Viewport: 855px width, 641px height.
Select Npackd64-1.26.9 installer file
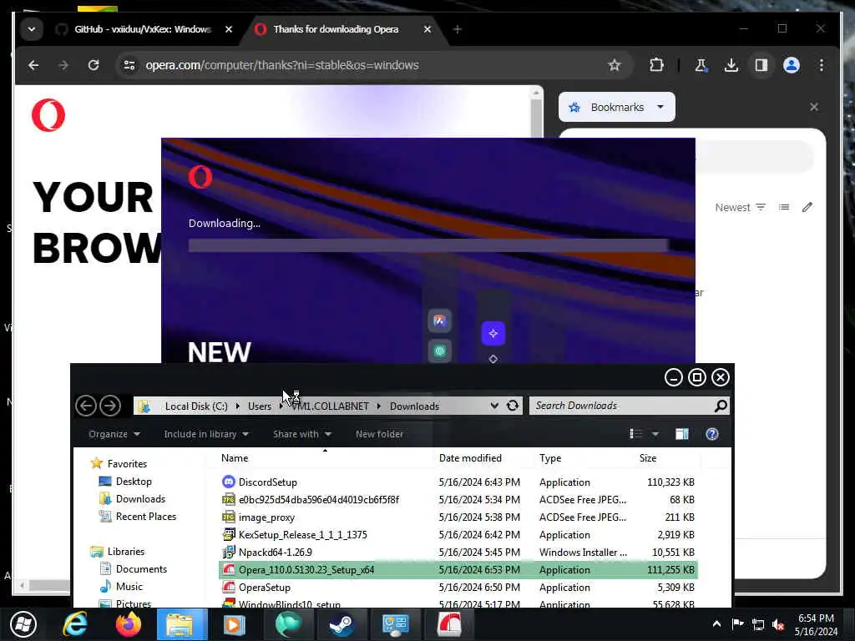click(457, 553)
